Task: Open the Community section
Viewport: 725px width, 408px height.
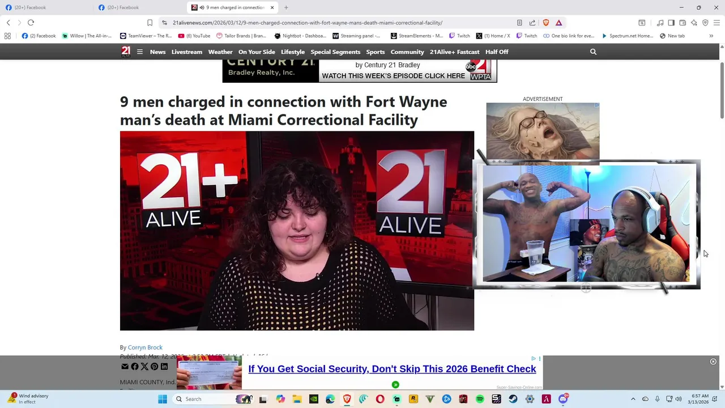Action: click(407, 52)
